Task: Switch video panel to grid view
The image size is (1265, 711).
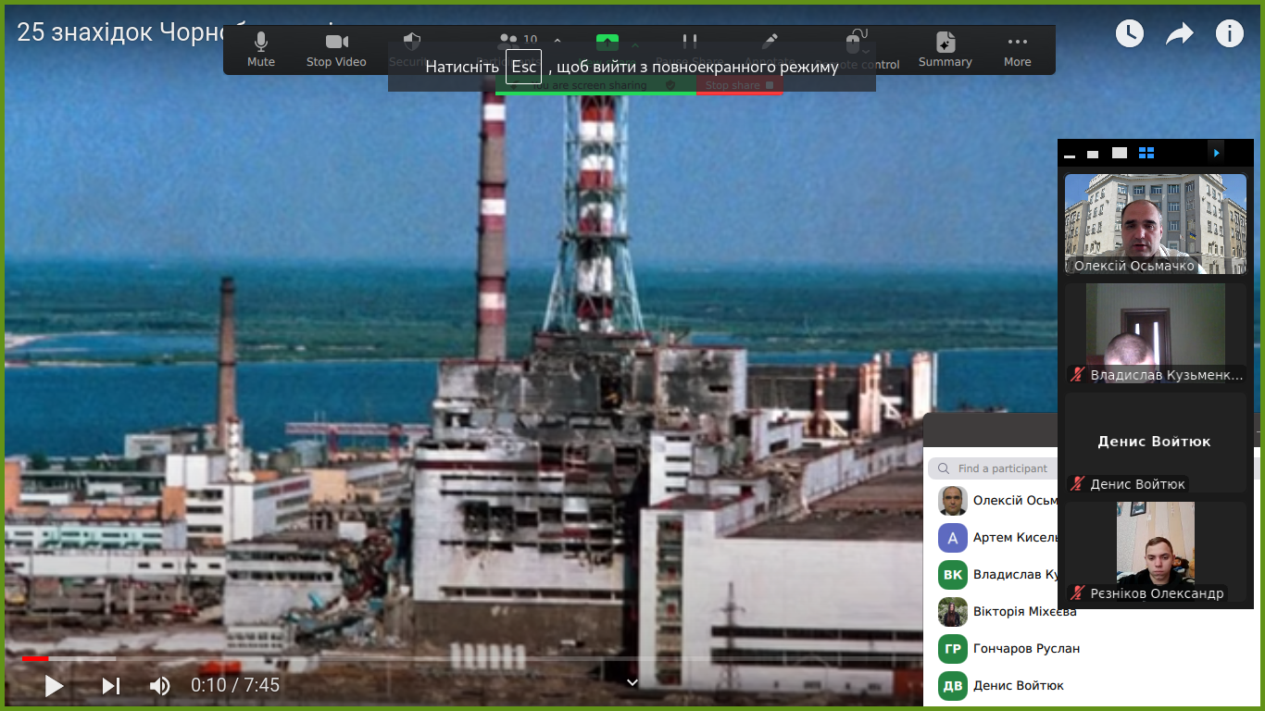Action: click(1146, 153)
